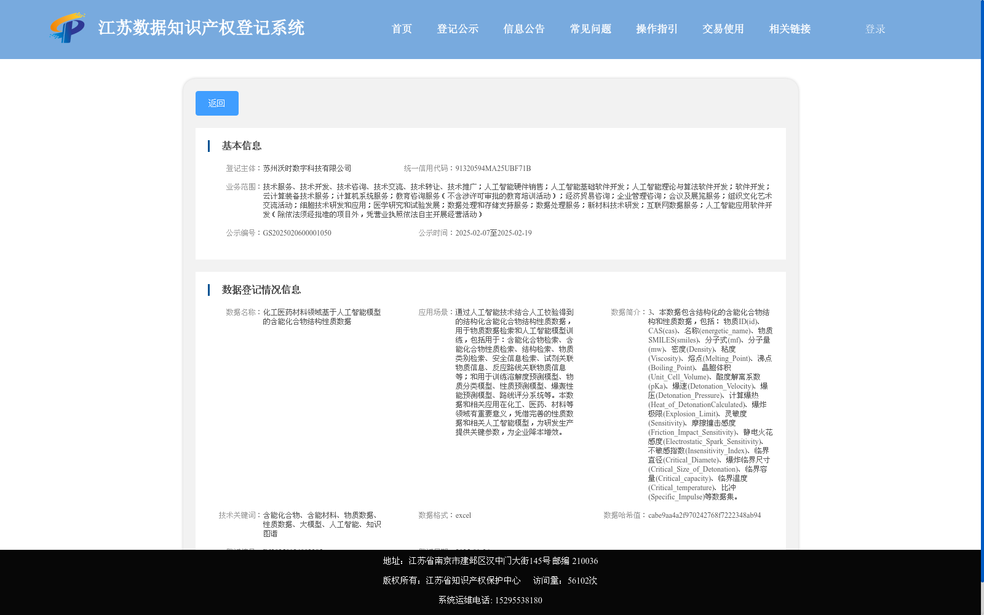The image size is (984, 615).
Task: Click the 登记主体 label
Action: pyautogui.click(x=244, y=169)
